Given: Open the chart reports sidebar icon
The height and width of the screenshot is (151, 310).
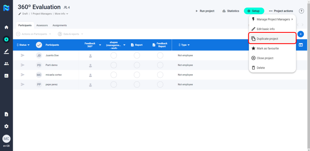Looking at the screenshot, I should point(6,76).
